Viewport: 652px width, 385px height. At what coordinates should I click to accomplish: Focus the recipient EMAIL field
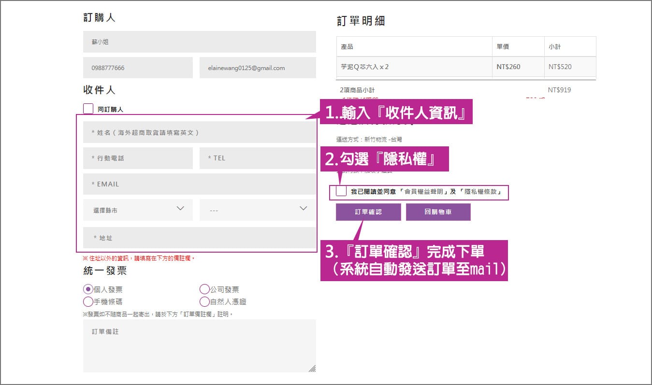[x=200, y=184]
